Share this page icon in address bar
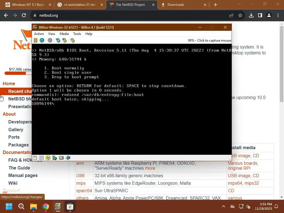 (x=231, y=16)
